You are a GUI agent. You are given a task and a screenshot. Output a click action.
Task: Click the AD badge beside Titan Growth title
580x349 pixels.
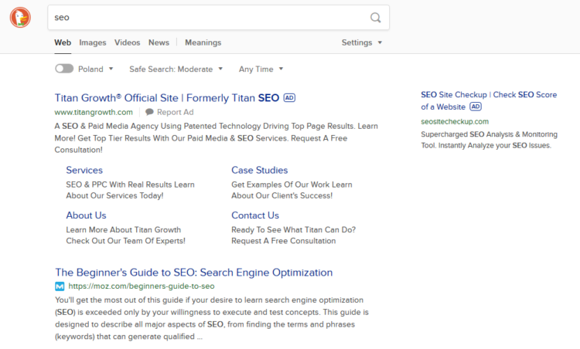289,98
